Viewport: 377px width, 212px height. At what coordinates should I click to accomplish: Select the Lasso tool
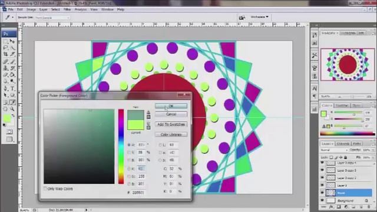point(5,48)
